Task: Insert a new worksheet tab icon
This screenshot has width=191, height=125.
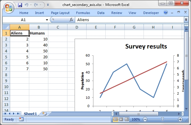Action: (x=44, y=114)
